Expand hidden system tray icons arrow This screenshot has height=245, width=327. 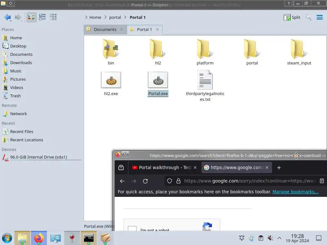click(x=279, y=238)
